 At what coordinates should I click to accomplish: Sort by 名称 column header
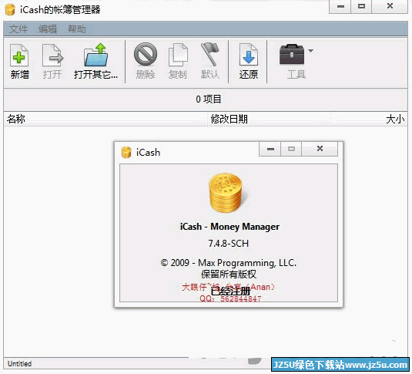tap(106, 119)
